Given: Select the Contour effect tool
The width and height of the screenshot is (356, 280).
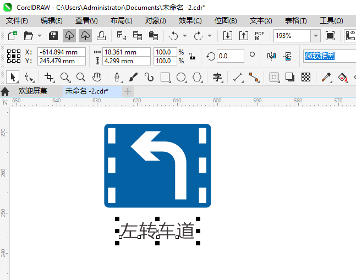Looking at the screenshot, I should click(x=274, y=77).
